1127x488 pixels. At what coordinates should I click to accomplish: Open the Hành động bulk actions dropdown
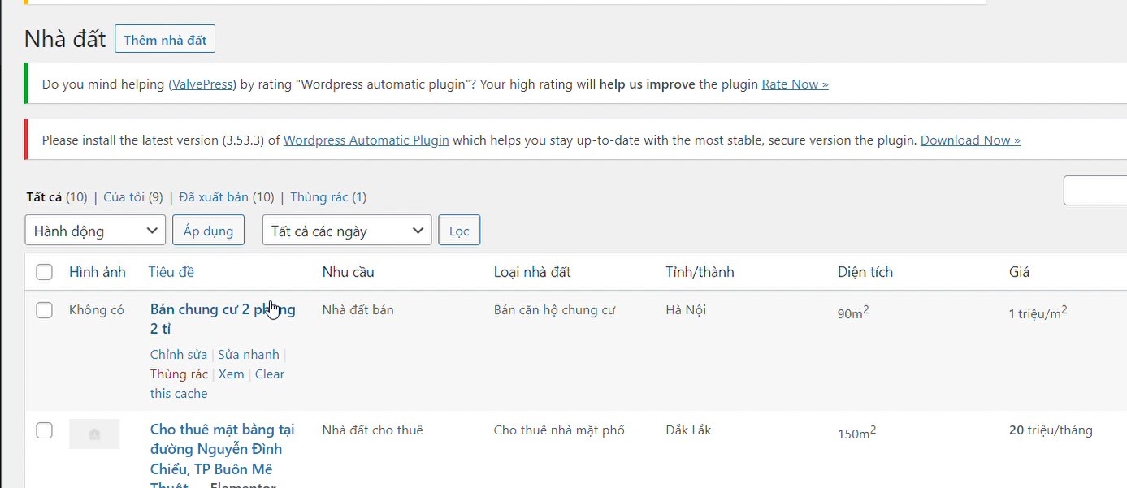[95, 231]
